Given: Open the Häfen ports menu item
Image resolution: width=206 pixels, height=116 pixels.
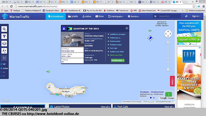Looking at the screenshot, I should pyautogui.click(x=87, y=16).
